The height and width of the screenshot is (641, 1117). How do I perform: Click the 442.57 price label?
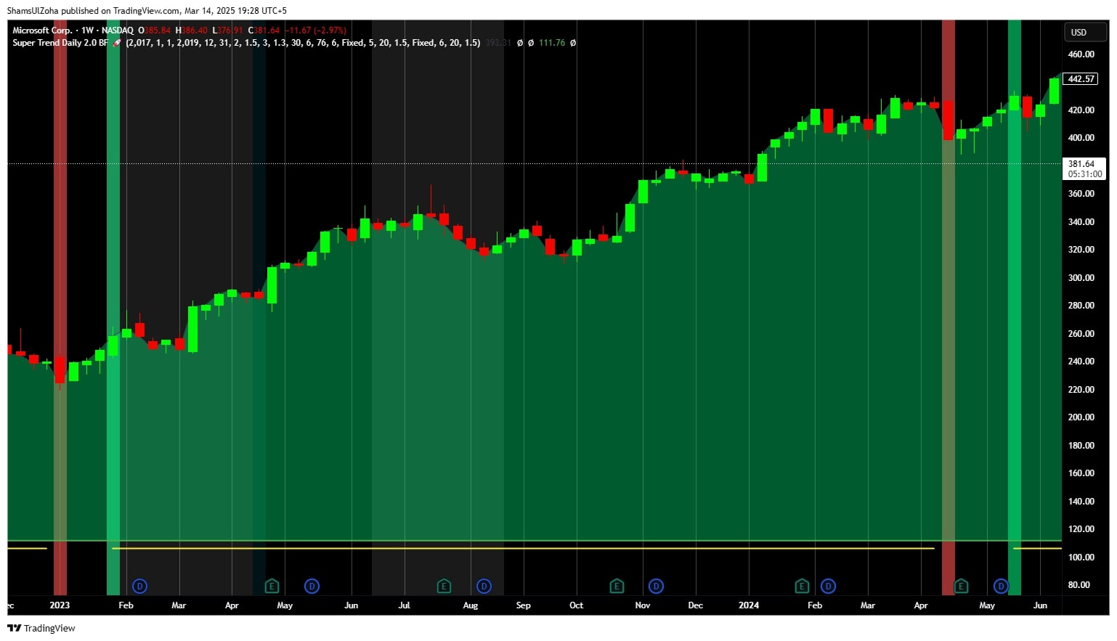coord(1081,79)
